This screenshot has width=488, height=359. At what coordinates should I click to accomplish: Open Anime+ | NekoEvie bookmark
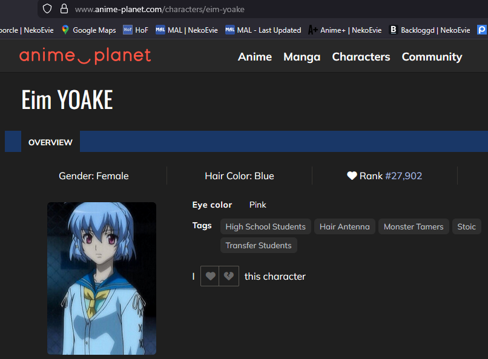click(x=345, y=30)
